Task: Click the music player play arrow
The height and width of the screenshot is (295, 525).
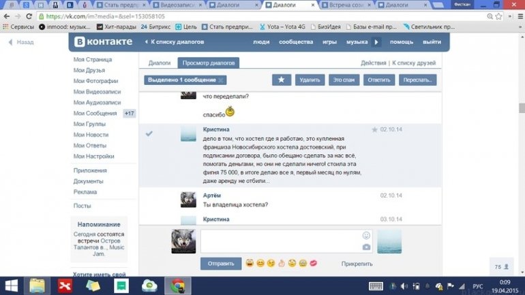Action: point(376,42)
